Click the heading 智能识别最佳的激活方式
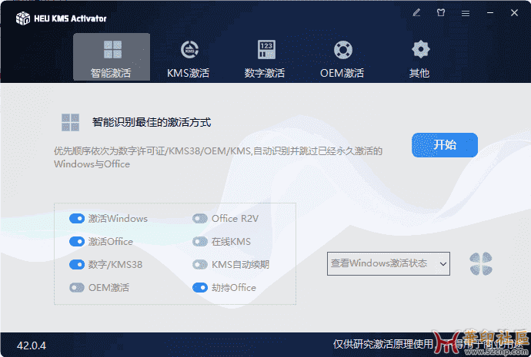Screen dimensions: 531x357 pyautogui.click(x=152, y=122)
